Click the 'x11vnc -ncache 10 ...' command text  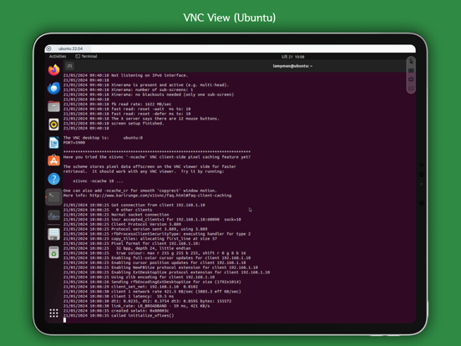tap(98, 181)
